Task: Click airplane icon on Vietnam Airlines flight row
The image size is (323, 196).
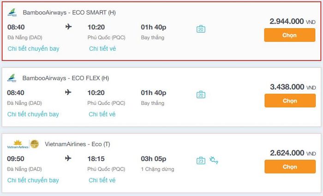Action: (x=69, y=158)
